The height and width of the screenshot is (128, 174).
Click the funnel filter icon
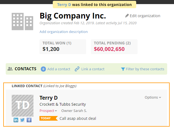click(123, 69)
